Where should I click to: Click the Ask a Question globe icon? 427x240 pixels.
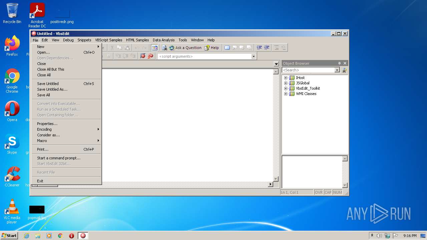pos(171,48)
